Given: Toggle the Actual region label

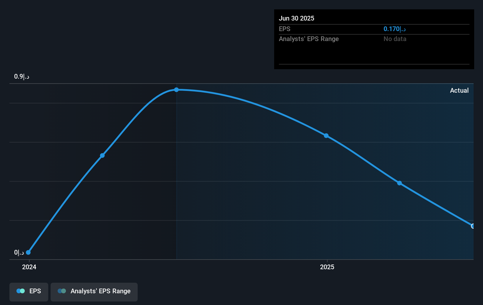Looking at the screenshot, I should (x=459, y=90).
